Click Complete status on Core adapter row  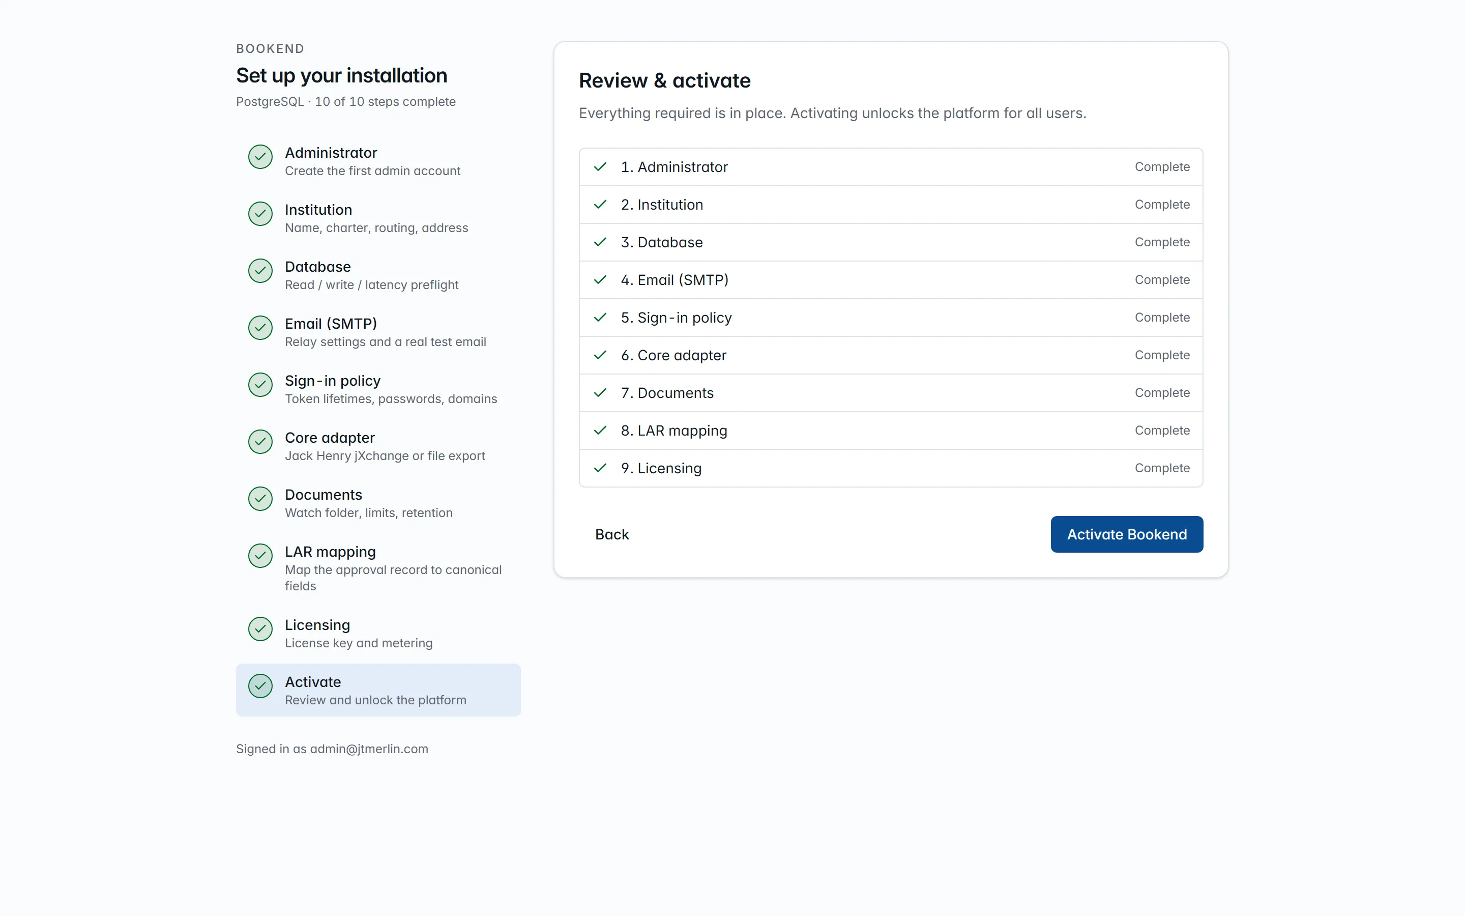[x=1162, y=354]
